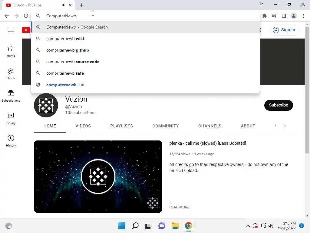
Task: Open Task View on the taskbar
Action: 148,226
